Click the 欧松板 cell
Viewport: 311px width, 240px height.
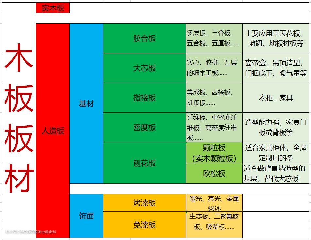point(214,173)
